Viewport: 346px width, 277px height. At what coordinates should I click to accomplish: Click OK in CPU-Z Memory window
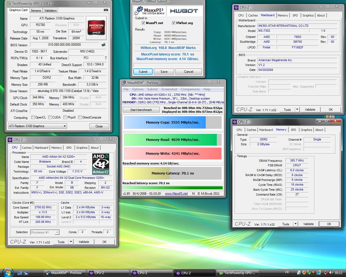click(329, 224)
